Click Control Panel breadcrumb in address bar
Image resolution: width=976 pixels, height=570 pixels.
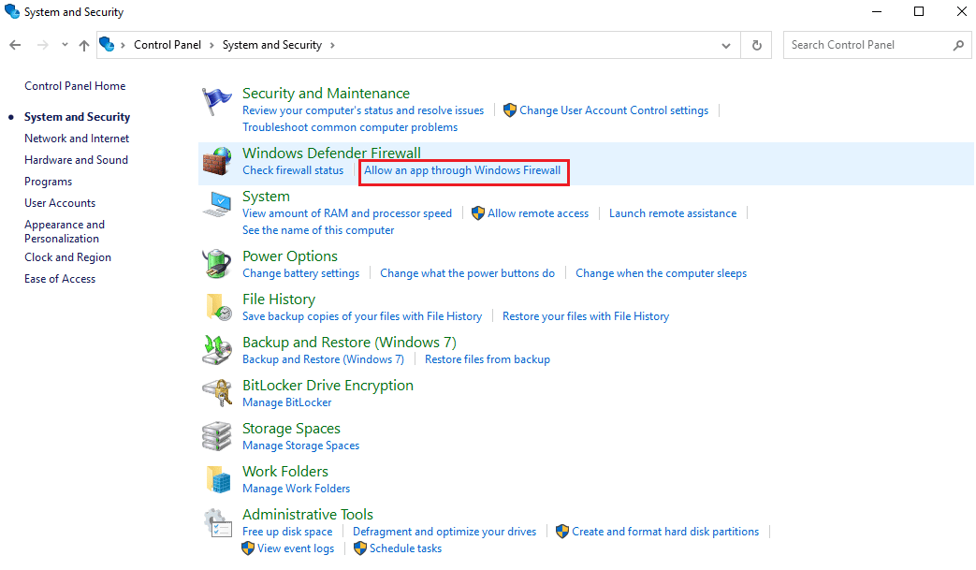tap(168, 45)
